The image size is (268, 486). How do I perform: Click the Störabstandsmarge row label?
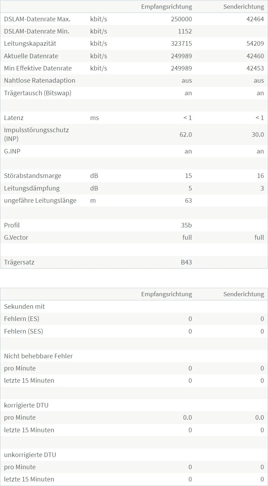pos(33,176)
